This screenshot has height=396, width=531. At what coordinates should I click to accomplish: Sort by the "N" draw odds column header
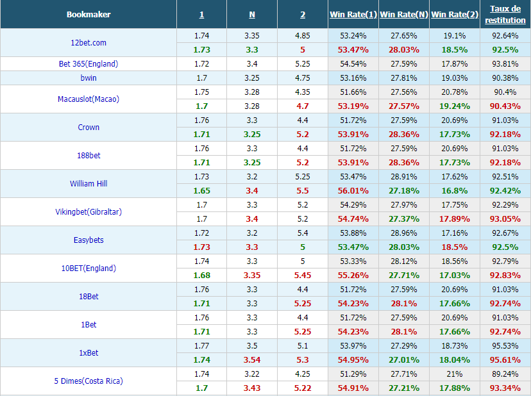(252, 15)
